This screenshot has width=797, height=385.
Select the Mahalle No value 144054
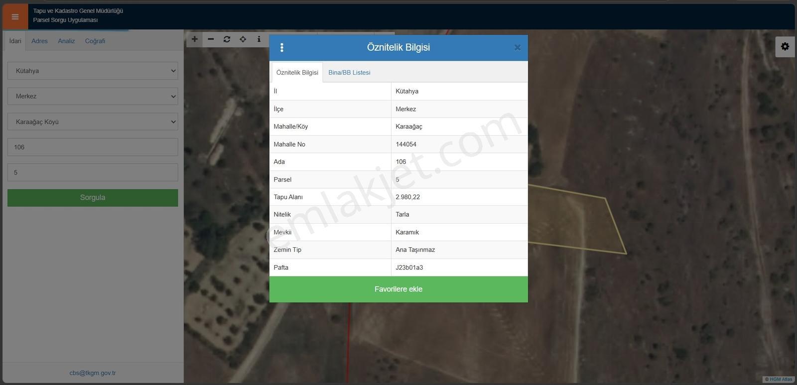(x=406, y=144)
